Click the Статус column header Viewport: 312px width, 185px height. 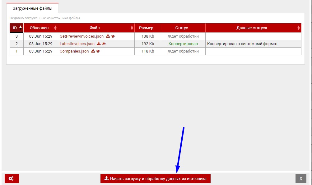pyautogui.click(x=183, y=28)
